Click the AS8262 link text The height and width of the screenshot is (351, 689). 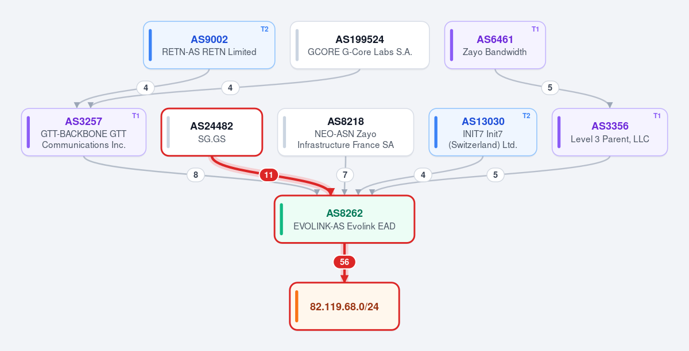(x=344, y=213)
